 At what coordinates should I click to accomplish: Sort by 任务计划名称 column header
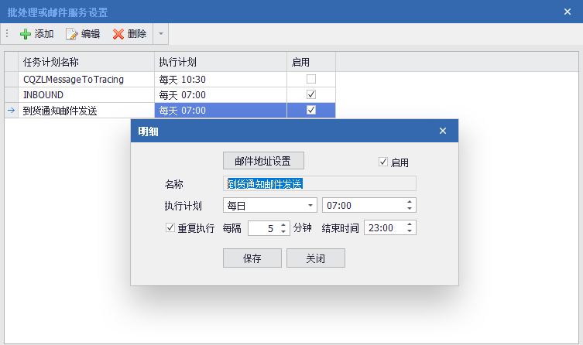(x=85, y=61)
